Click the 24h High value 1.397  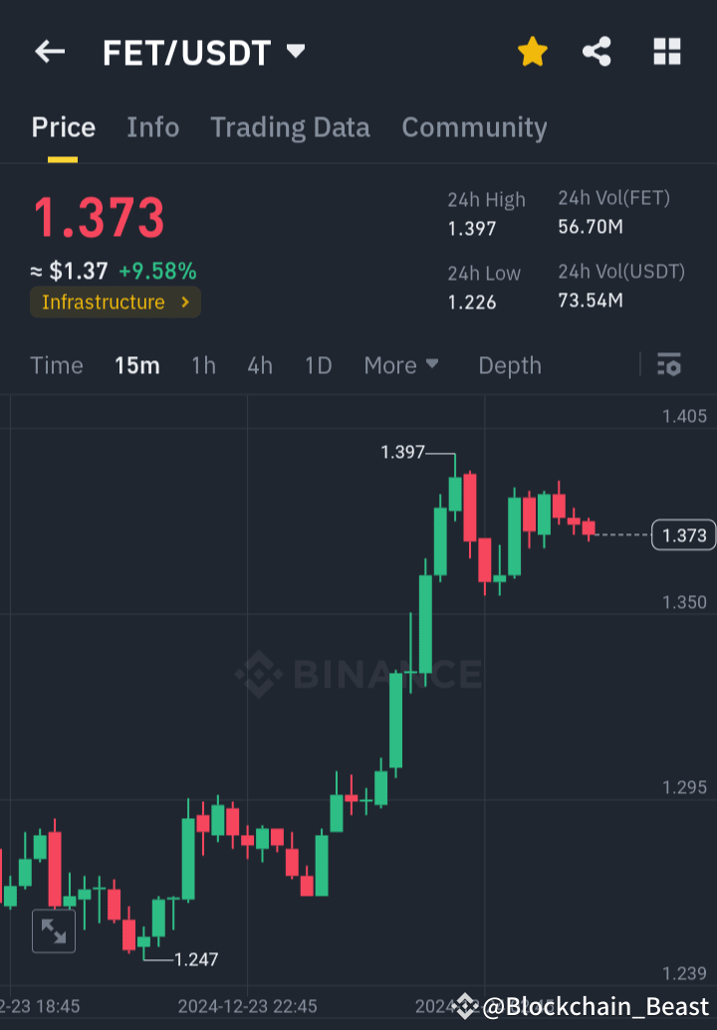[472, 227]
